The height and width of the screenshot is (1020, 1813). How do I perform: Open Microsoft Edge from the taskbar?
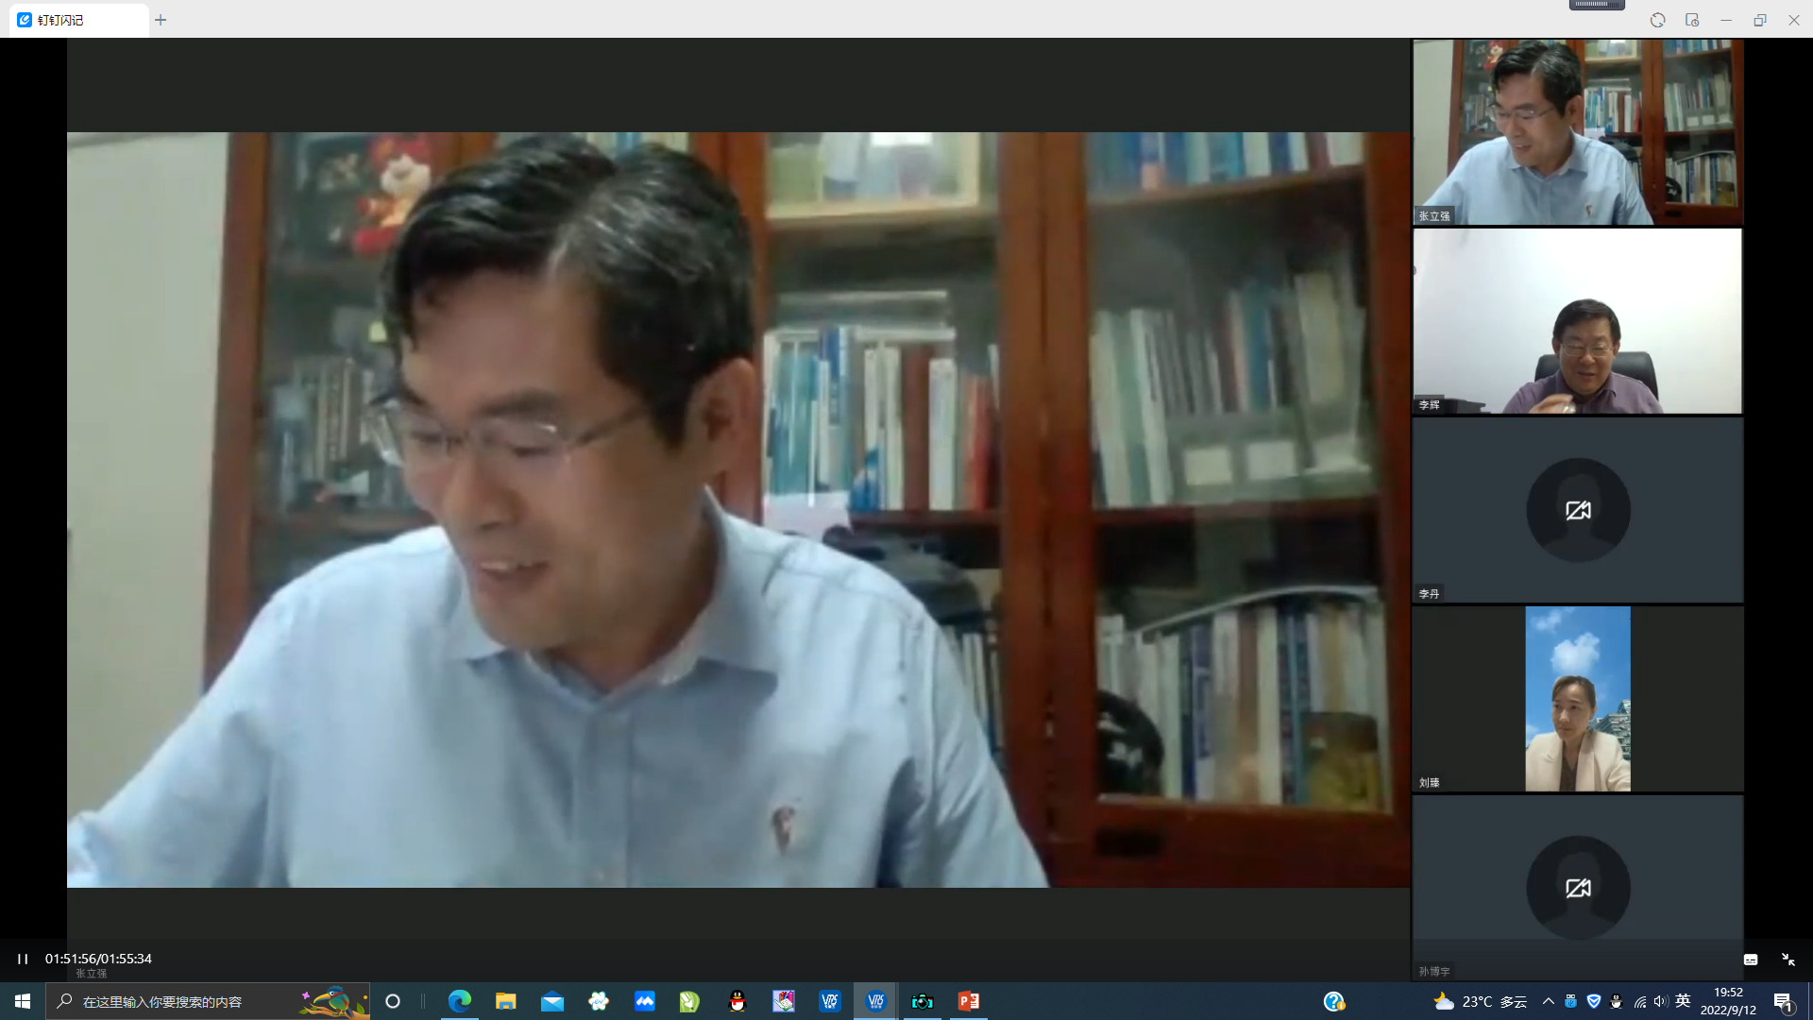pos(460,1001)
